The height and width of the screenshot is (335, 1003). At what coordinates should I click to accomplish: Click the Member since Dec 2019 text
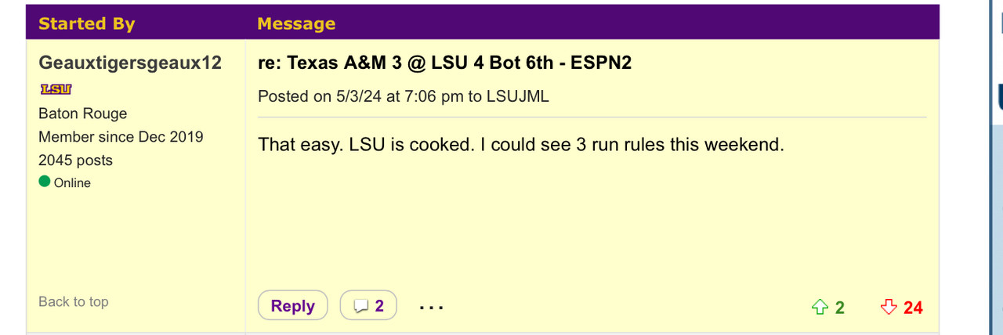[121, 137]
